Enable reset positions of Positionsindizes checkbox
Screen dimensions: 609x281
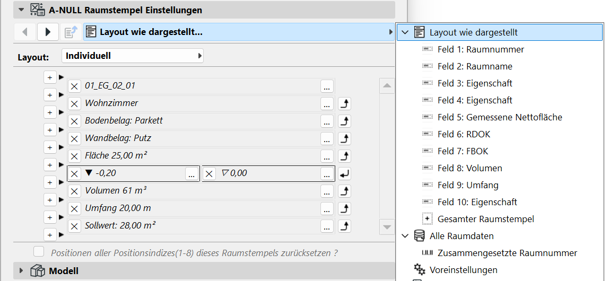tap(39, 252)
